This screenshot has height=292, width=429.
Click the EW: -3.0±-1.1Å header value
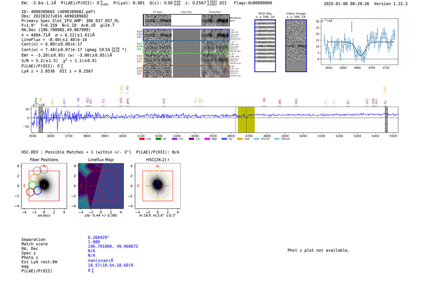pyautogui.click(x=39, y=3)
